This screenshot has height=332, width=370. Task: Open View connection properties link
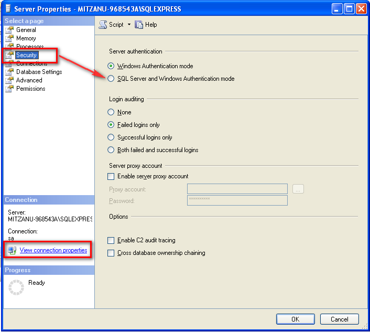(53, 250)
